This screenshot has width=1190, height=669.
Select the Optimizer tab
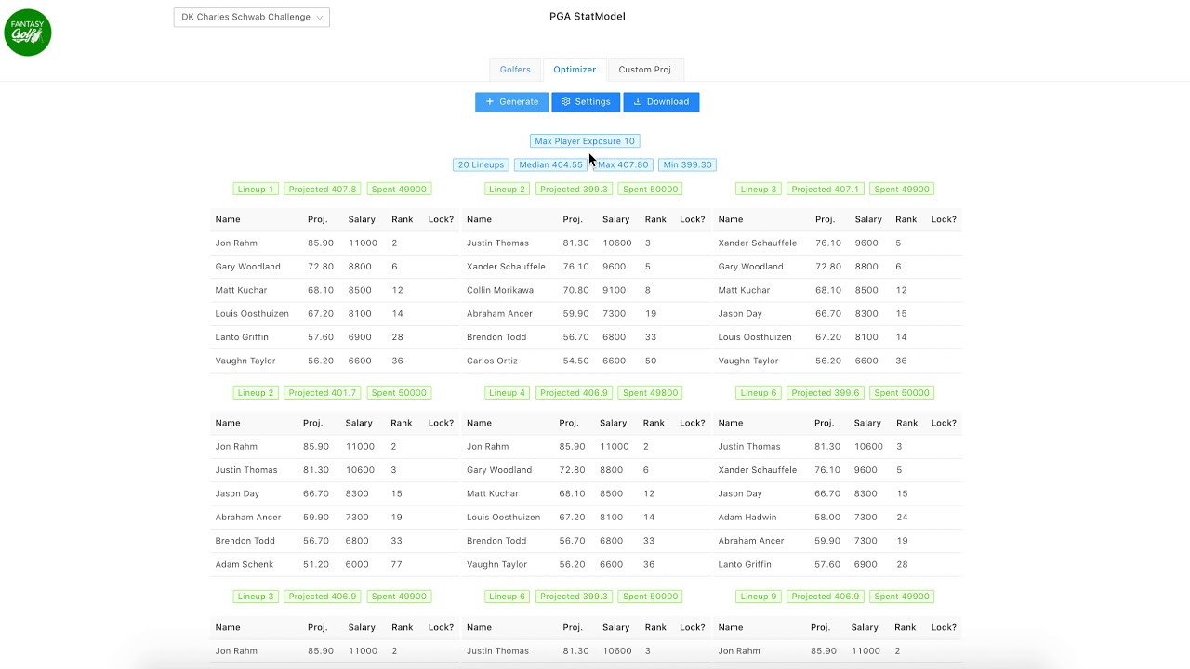(575, 70)
